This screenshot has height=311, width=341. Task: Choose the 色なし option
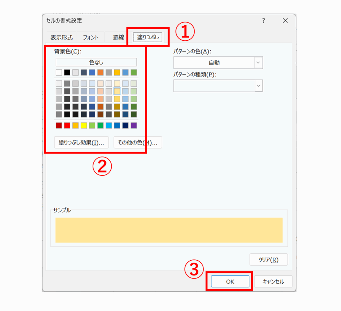96,62
